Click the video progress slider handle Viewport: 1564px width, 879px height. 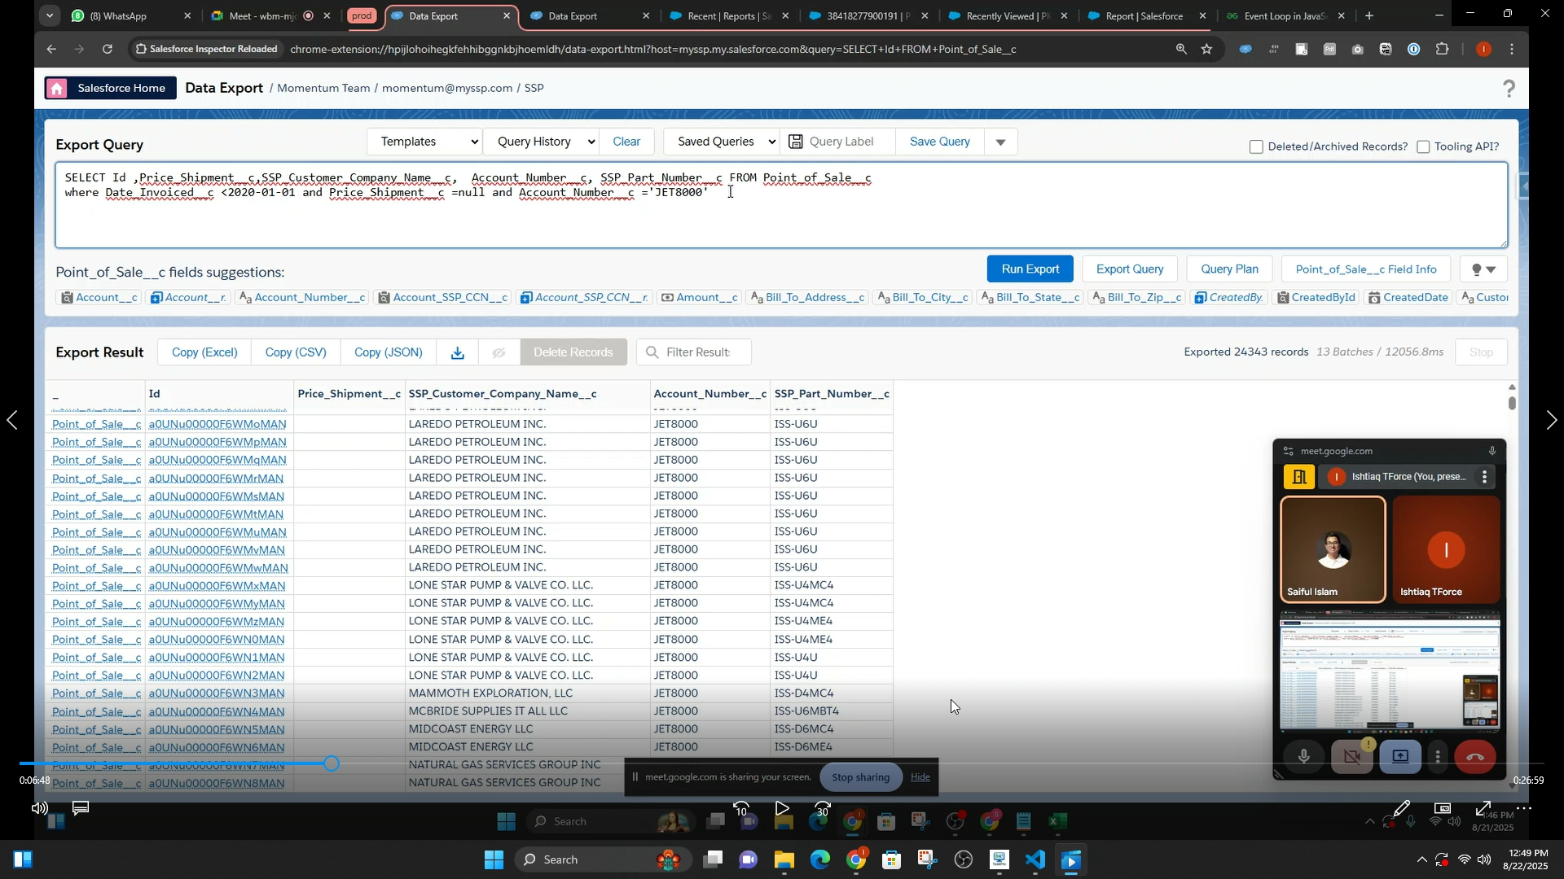tap(331, 763)
